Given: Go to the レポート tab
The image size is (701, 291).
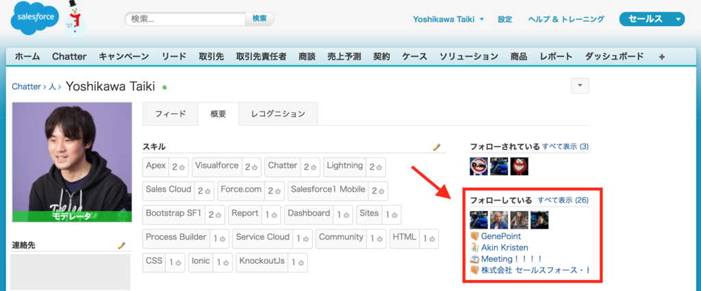Looking at the screenshot, I should (x=556, y=57).
